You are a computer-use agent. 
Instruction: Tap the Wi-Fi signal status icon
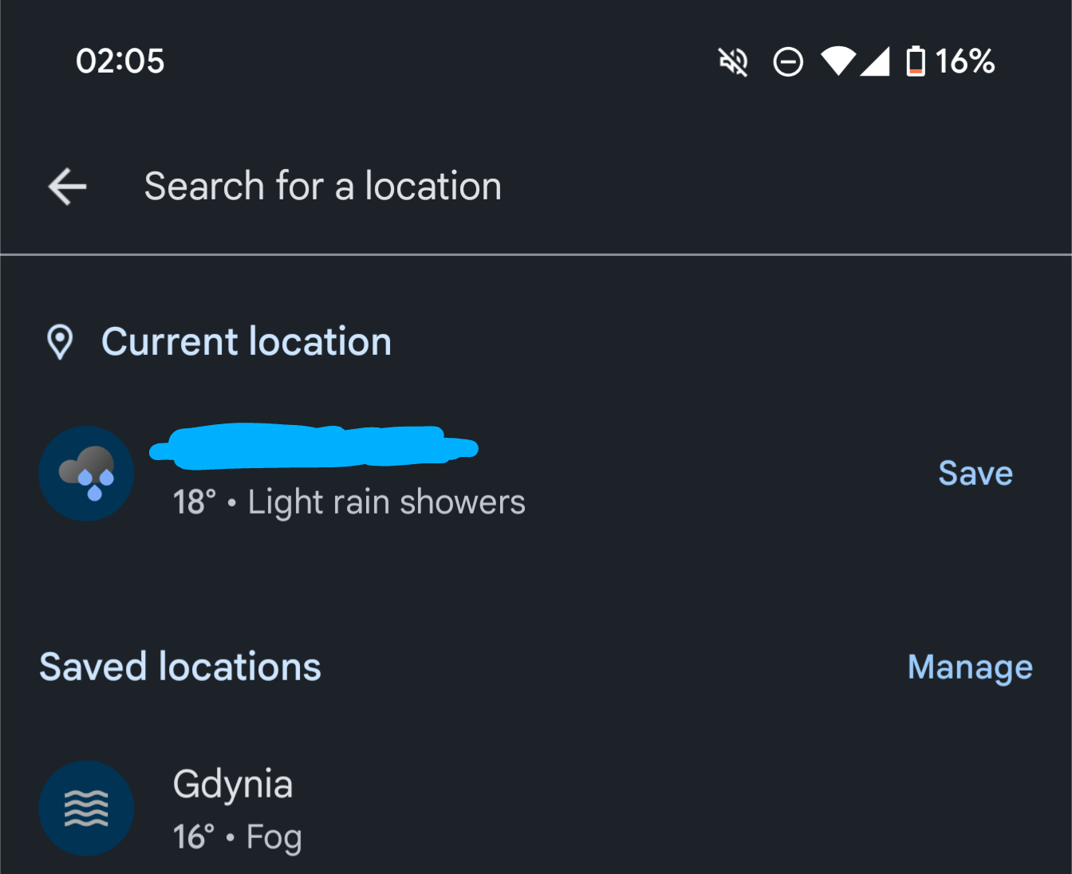(837, 61)
